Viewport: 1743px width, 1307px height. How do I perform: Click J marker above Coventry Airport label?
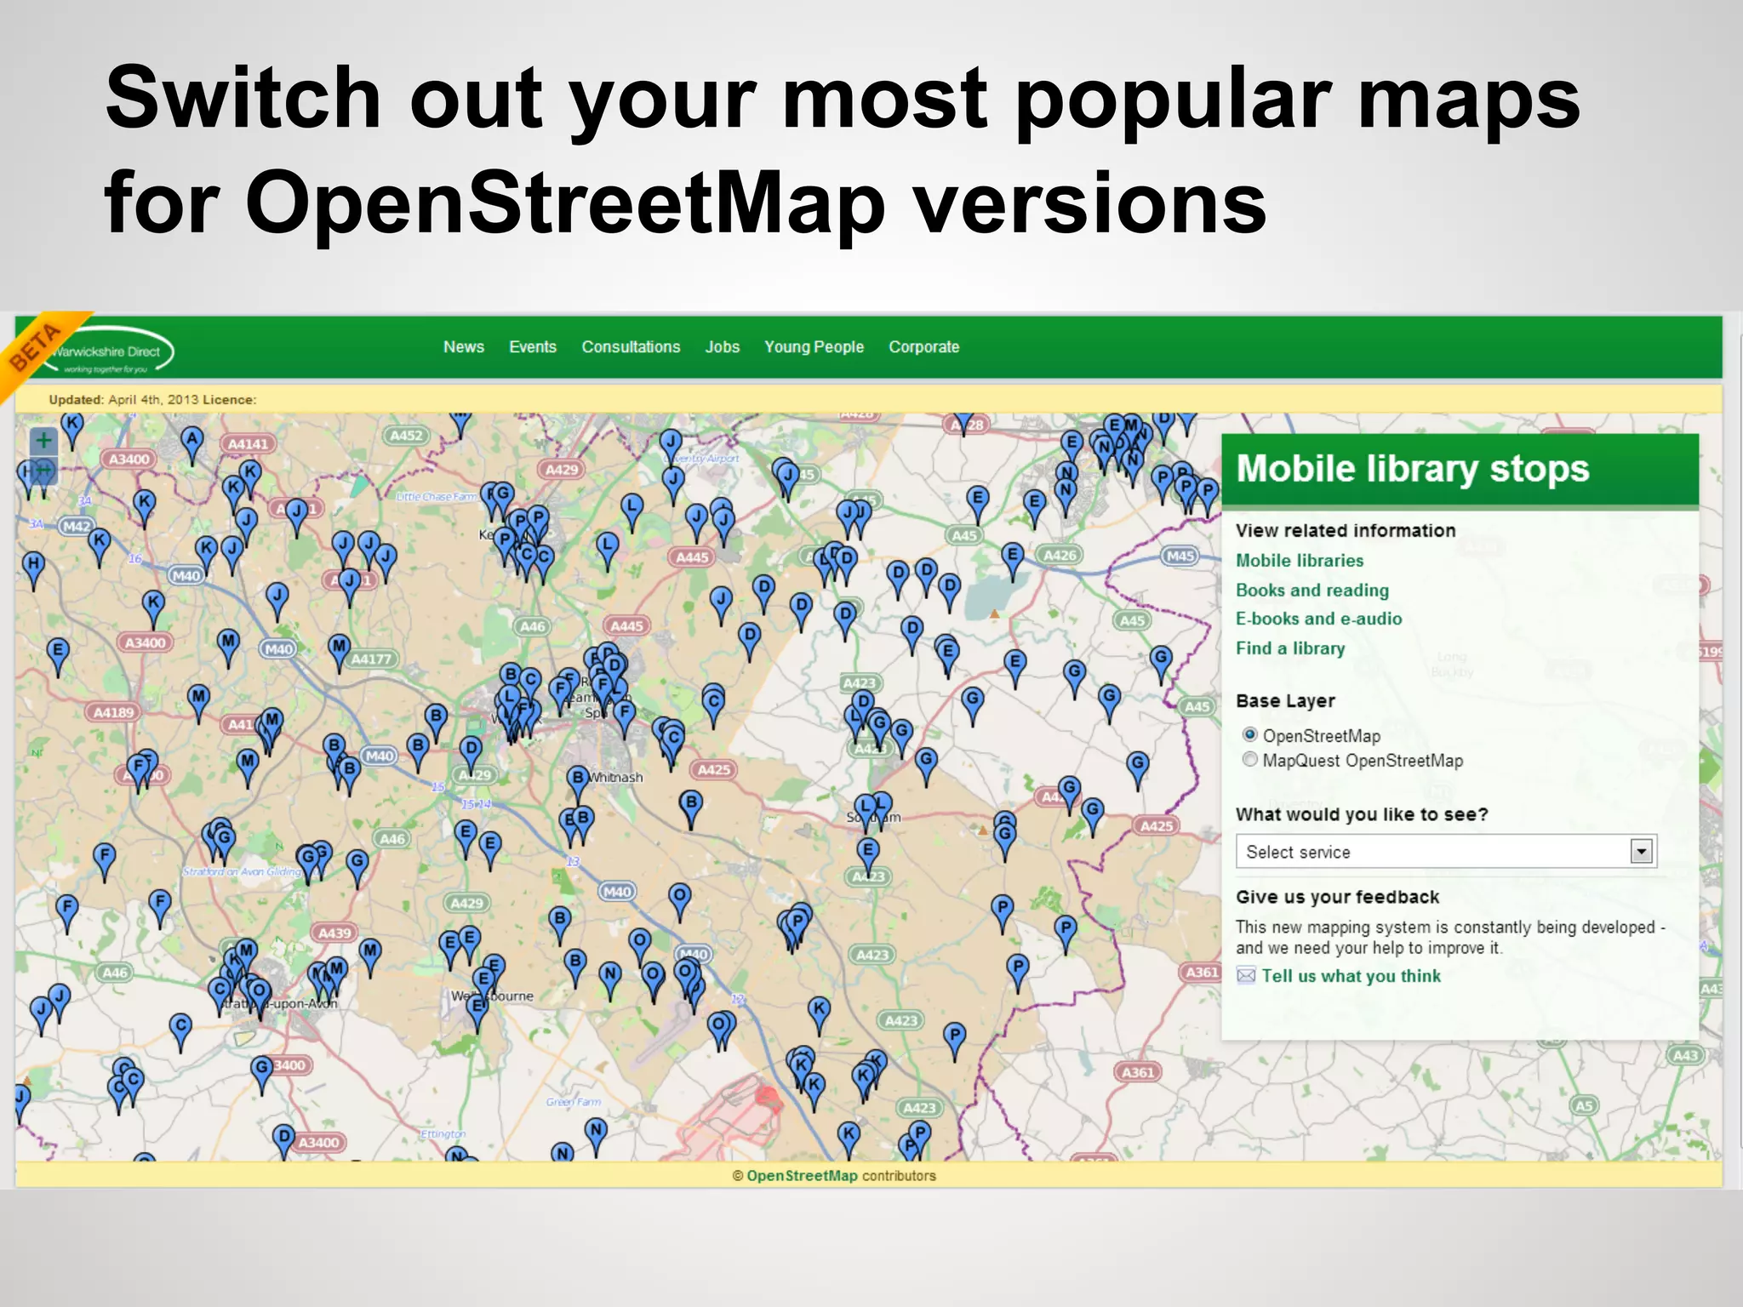(x=671, y=448)
